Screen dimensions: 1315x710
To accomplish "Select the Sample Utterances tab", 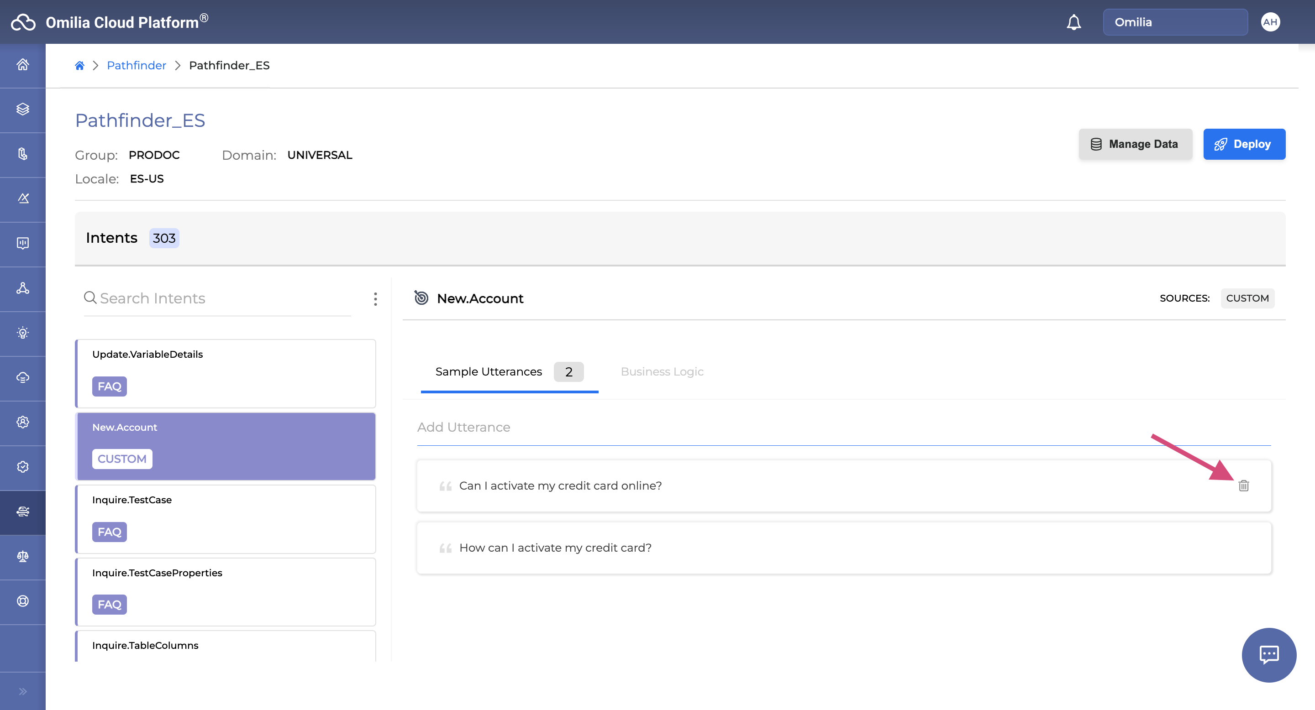I will [489, 371].
